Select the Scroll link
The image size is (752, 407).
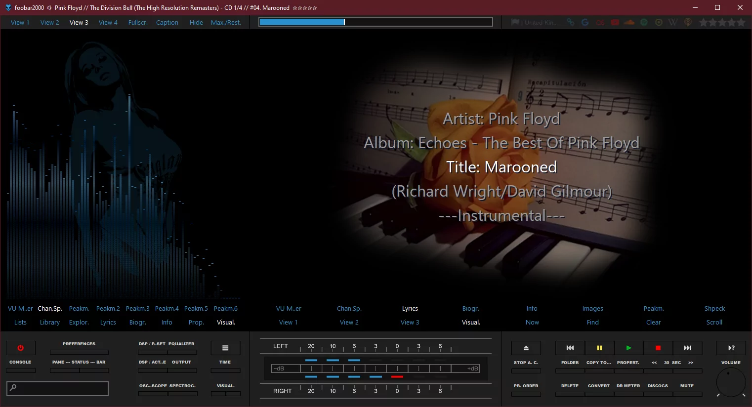pos(714,322)
